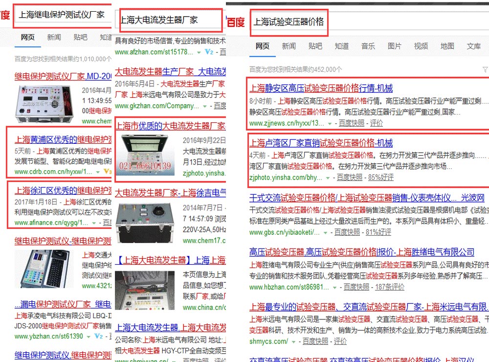Open 知道 tab in the 试验变压器价格 search
The width and height of the screenshot is (489, 362).
point(342,46)
